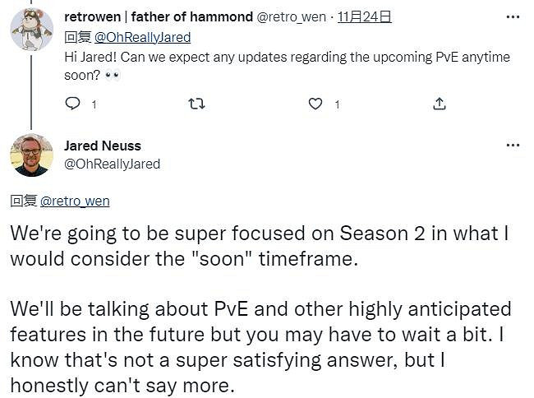Click the reply count number on retrowen's tweet
This screenshot has width=534, height=398.
click(x=93, y=104)
